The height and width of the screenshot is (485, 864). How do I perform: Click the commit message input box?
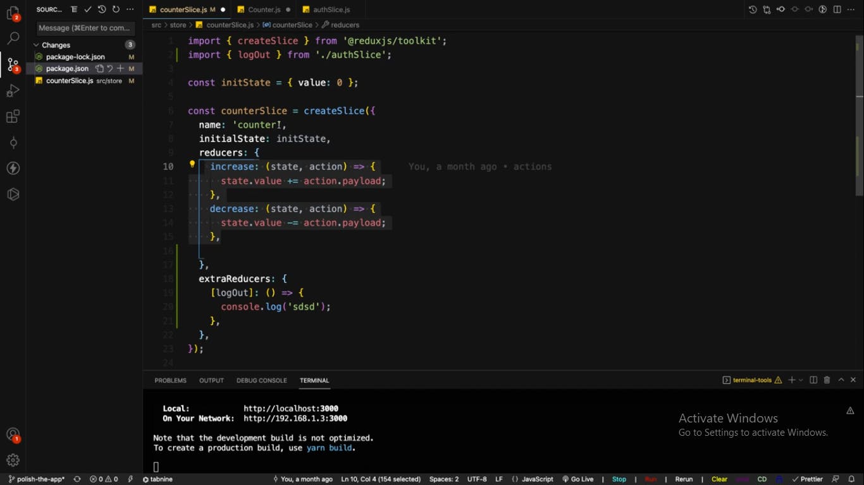85,28
